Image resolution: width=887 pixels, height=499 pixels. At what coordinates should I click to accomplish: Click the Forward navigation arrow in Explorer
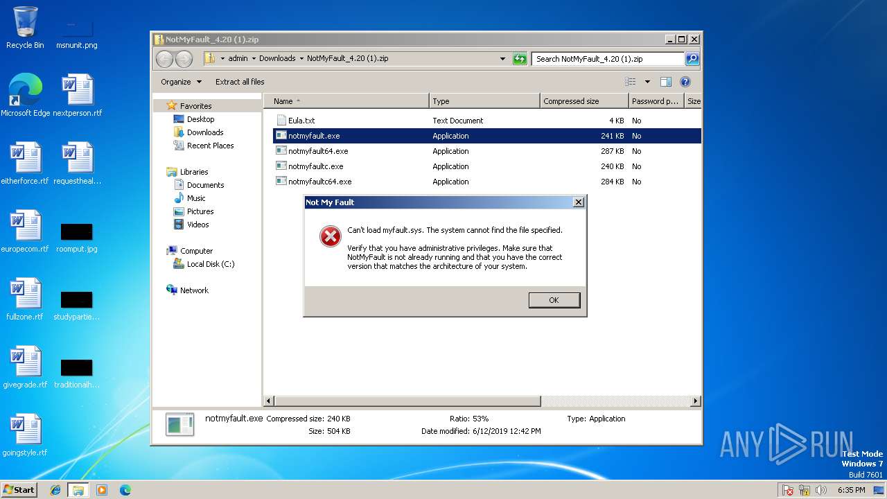pos(184,59)
